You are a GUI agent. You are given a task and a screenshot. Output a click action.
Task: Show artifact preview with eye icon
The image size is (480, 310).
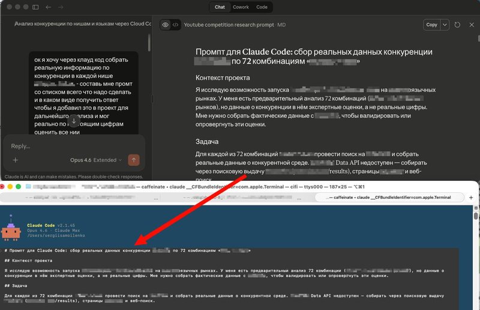coord(166,25)
